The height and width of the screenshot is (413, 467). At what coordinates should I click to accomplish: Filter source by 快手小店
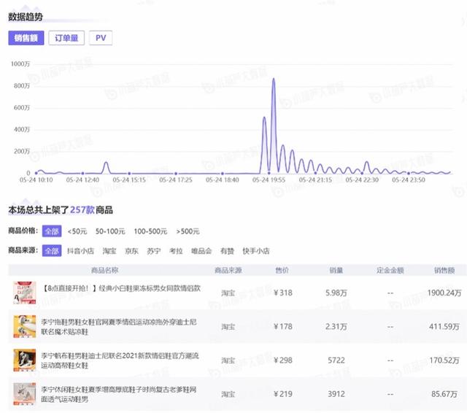click(256, 251)
